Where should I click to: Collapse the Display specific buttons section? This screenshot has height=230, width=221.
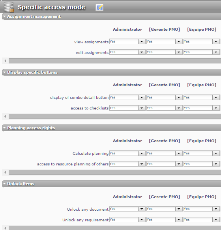click(4, 72)
